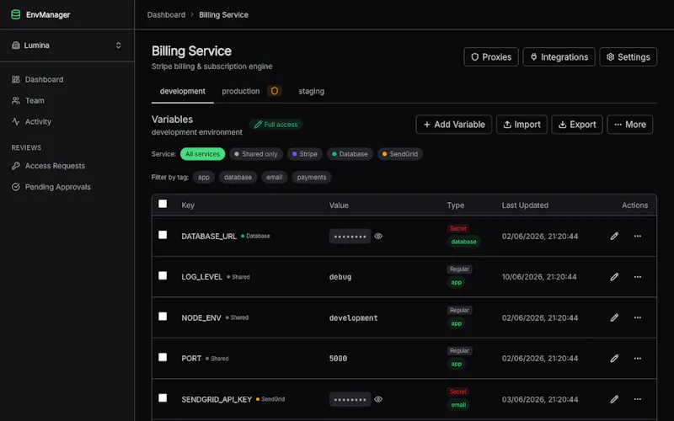Open the PORT row actions menu
Viewport: 674px width, 421px height.
pyautogui.click(x=638, y=359)
